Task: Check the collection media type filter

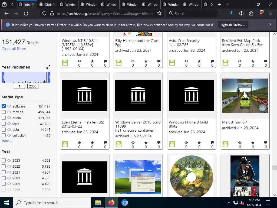Action: pyautogui.click(x=4, y=135)
